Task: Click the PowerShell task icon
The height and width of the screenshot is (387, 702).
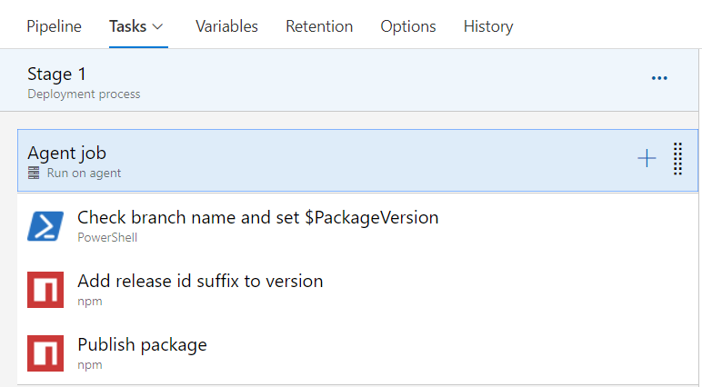Action: click(x=45, y=226)
